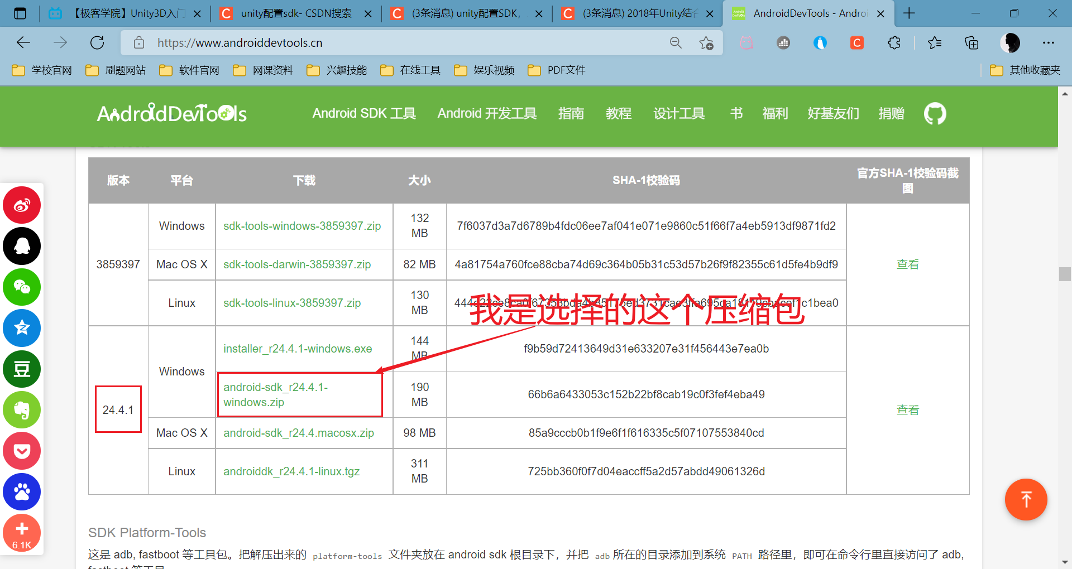Open browser extensions puzzle menu
1072x569 pixels.
(894, 43)
